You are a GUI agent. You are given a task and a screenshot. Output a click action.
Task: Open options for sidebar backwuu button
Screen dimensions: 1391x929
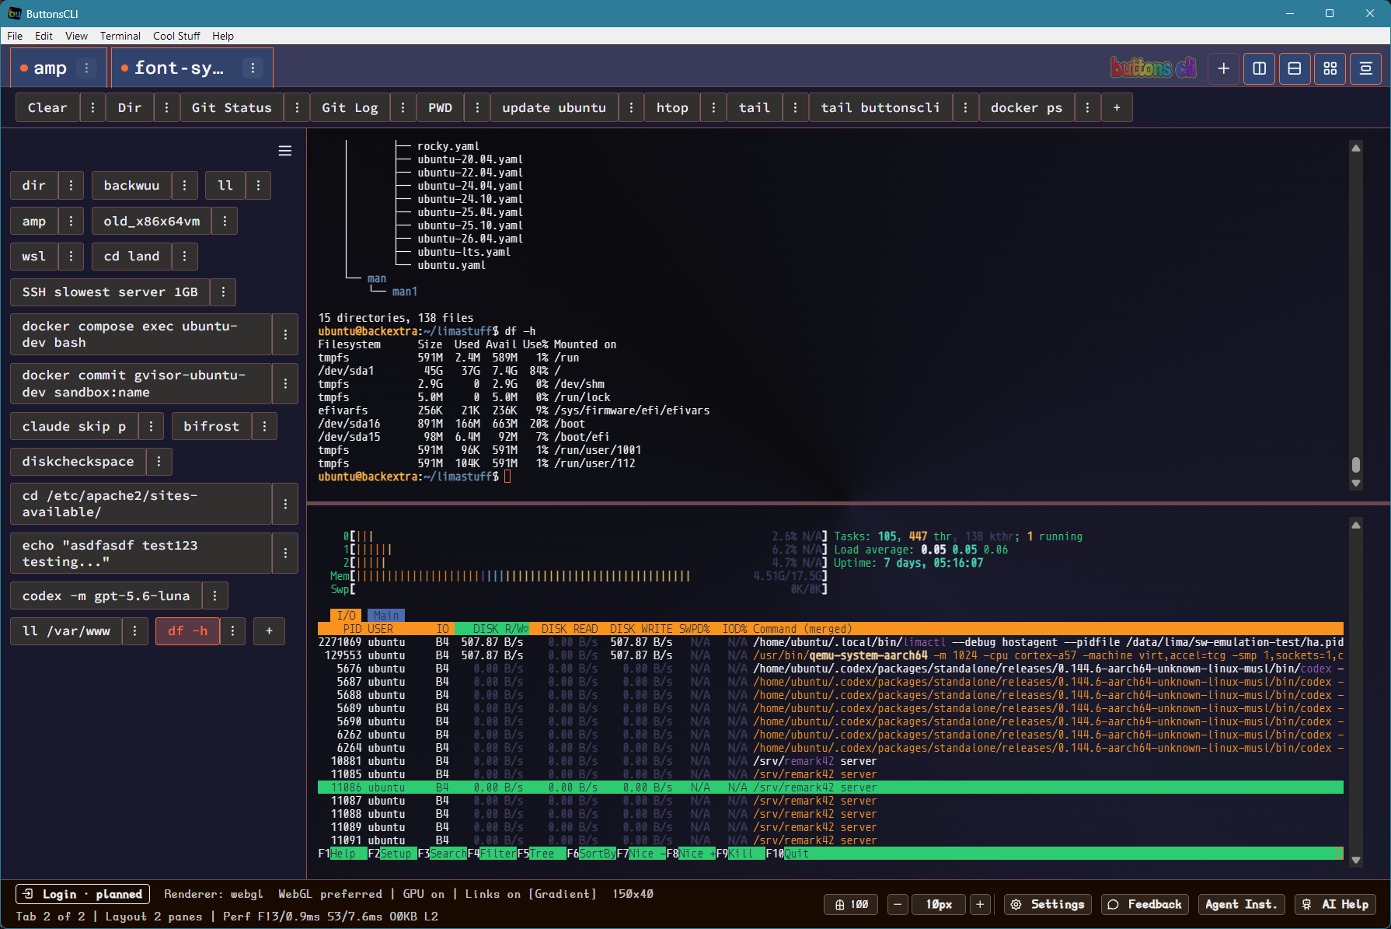[184, 186]
